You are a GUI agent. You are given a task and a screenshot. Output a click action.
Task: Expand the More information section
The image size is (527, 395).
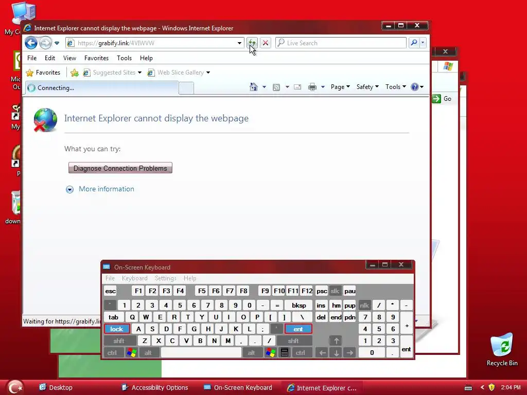[100, 189]
